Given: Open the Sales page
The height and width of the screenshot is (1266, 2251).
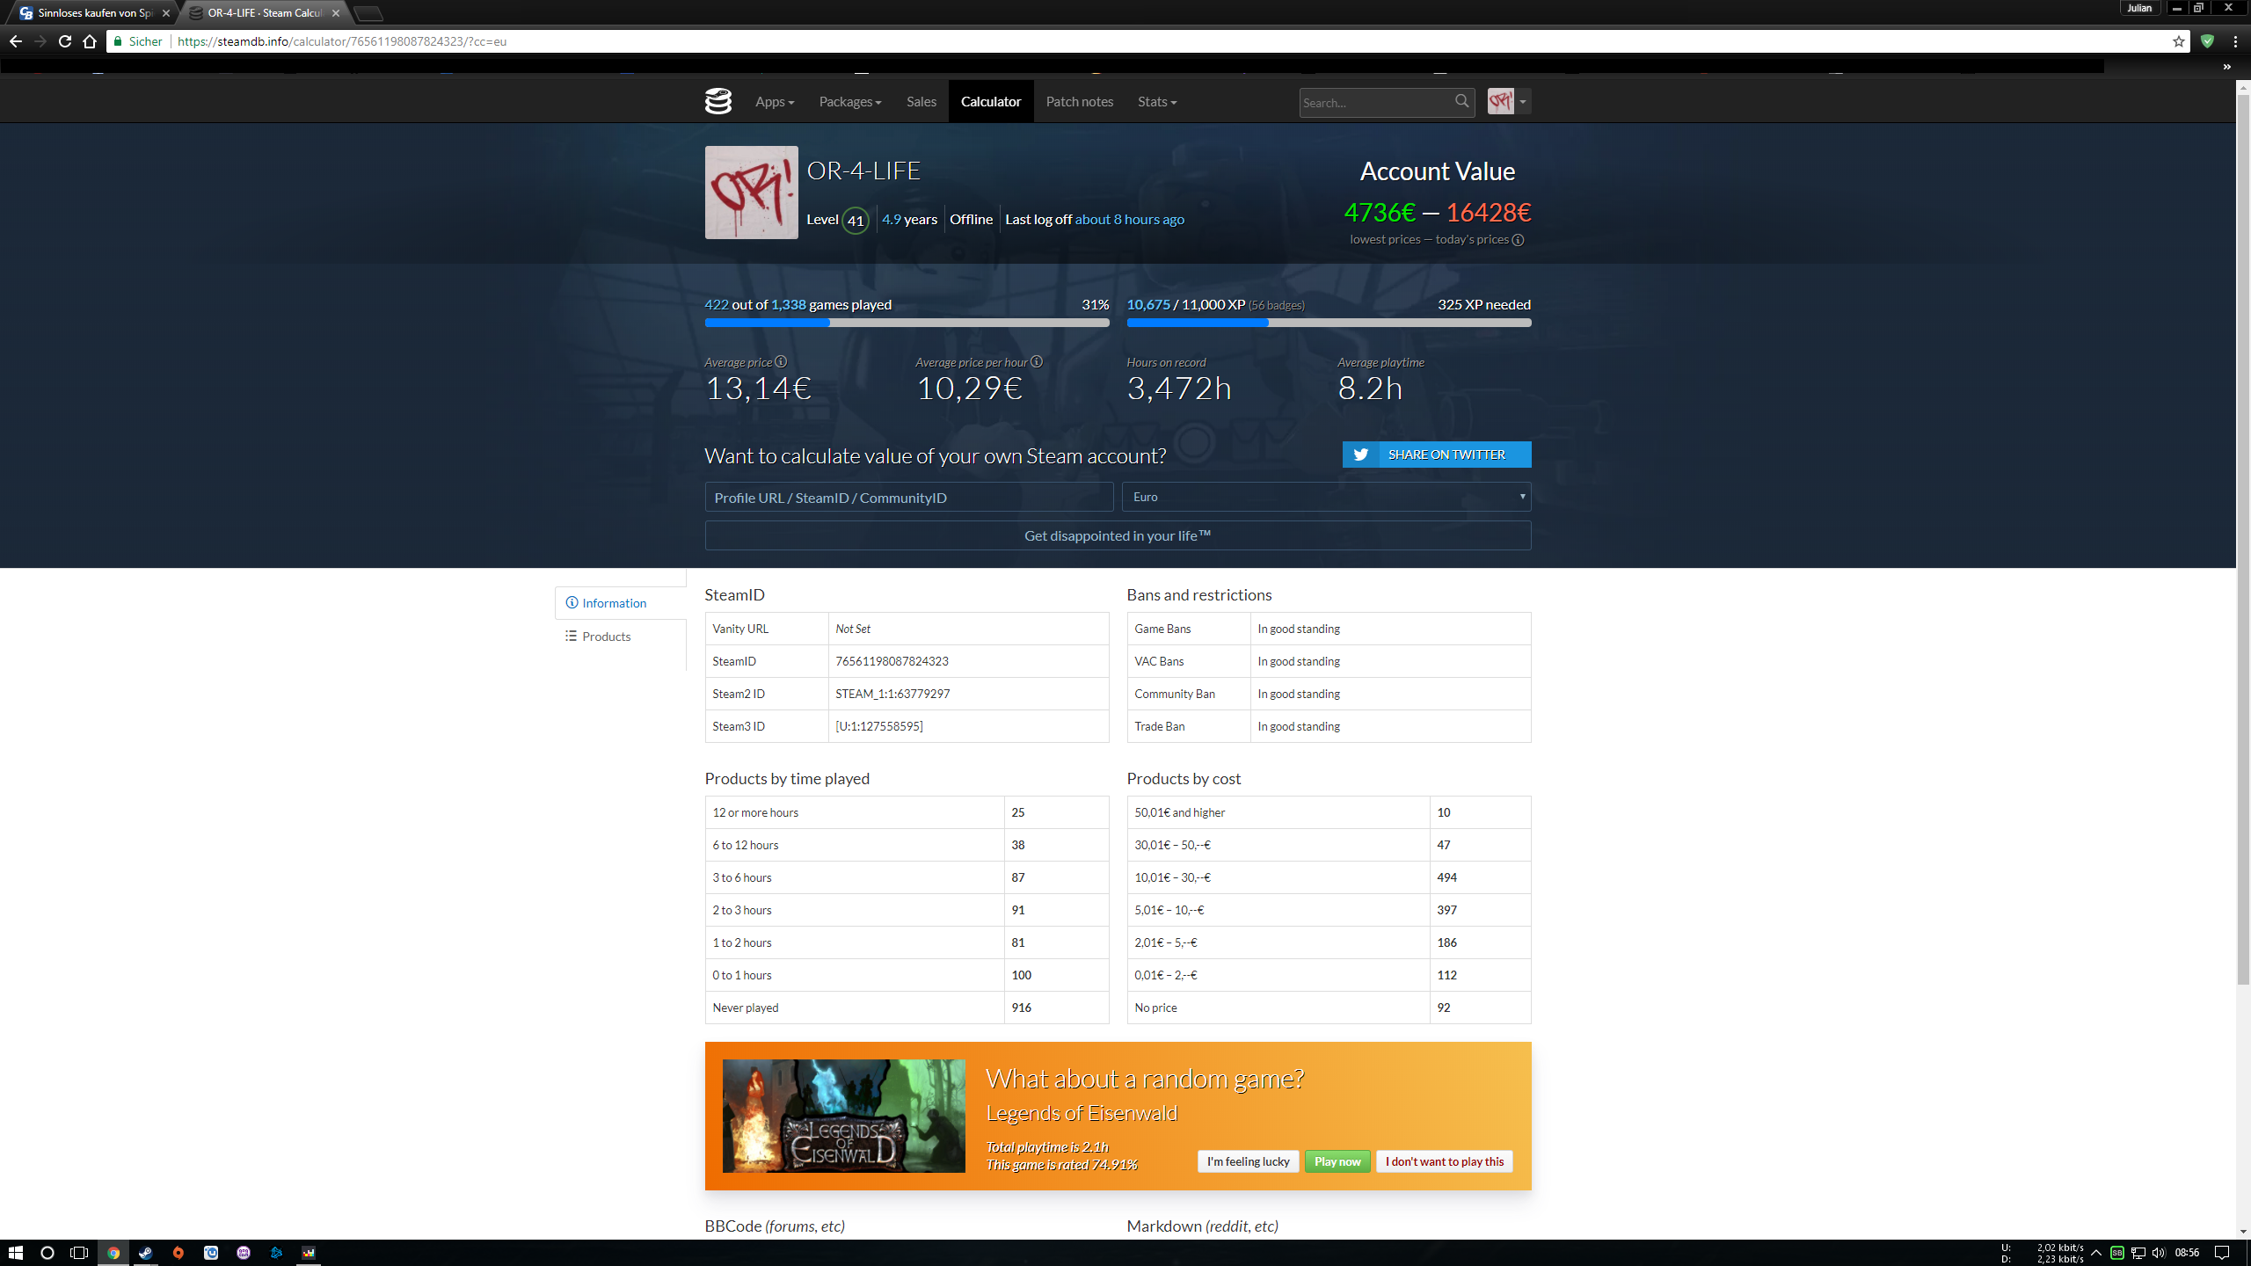Looking at the screenshot, I should [x=921, y=102].
